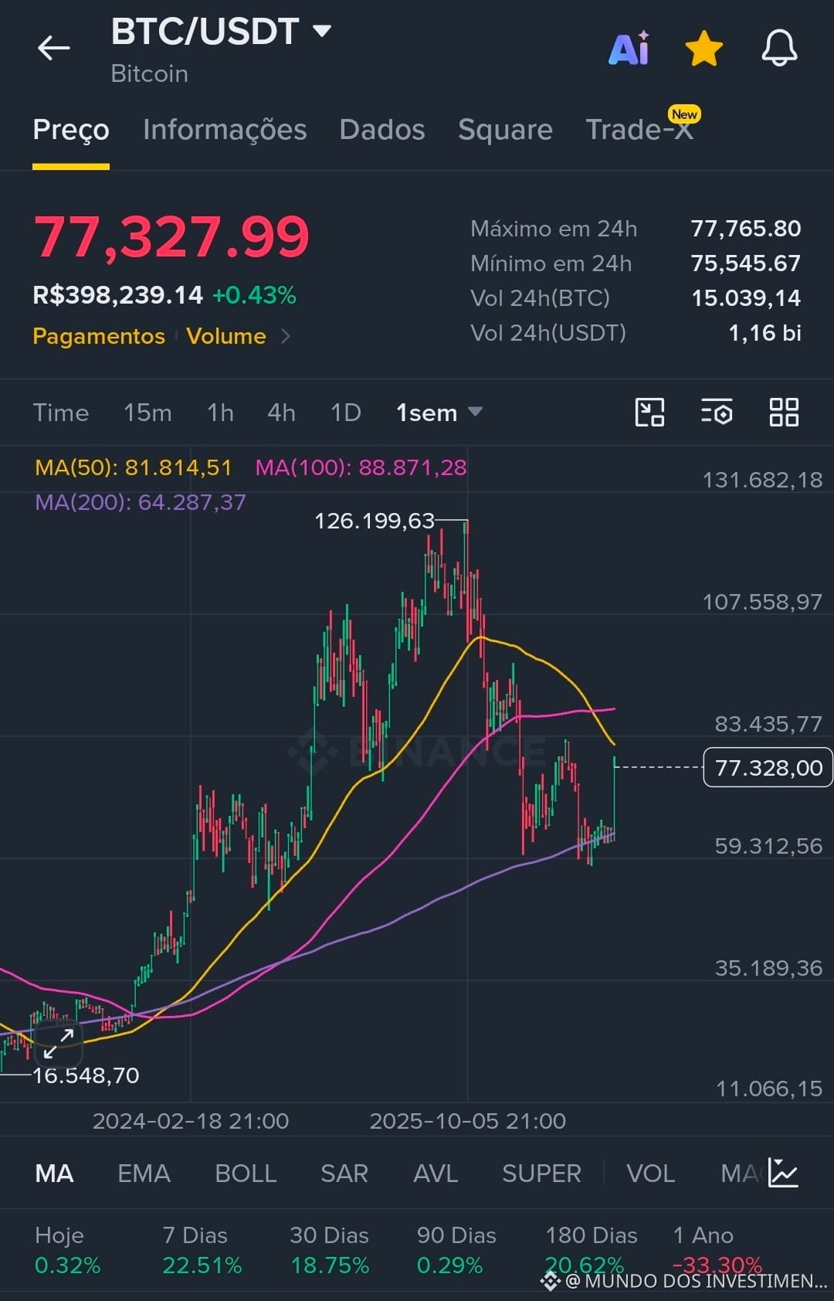Click the 7 Dias 22.51% performance
The image size is (834, 1301).
(202, 1250)
